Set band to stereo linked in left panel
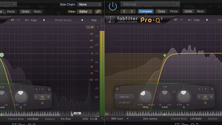 pos(42,97)
